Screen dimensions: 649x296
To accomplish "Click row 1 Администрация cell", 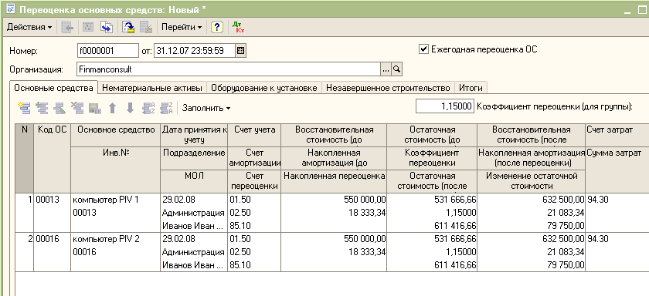I will (194, 213).
